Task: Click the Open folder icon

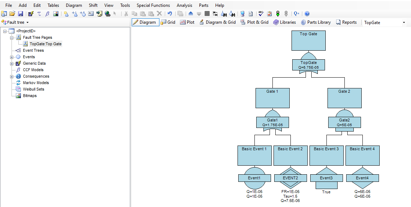Action: [x=12, y=14]
